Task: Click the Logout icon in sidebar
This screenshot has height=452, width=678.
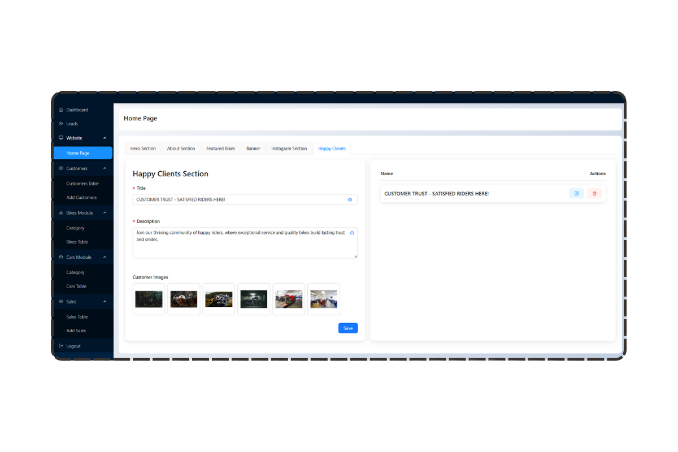Action: pos(61,346)
